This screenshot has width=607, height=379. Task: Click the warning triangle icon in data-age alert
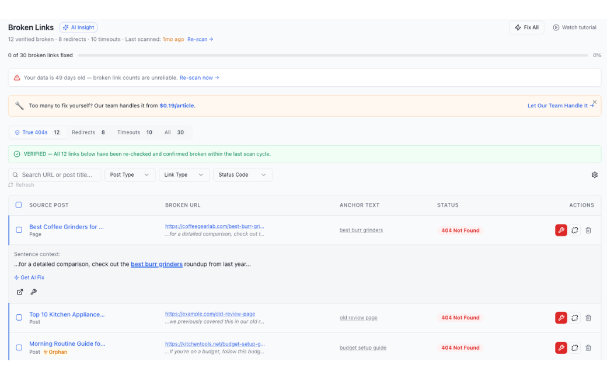[17, 78]
